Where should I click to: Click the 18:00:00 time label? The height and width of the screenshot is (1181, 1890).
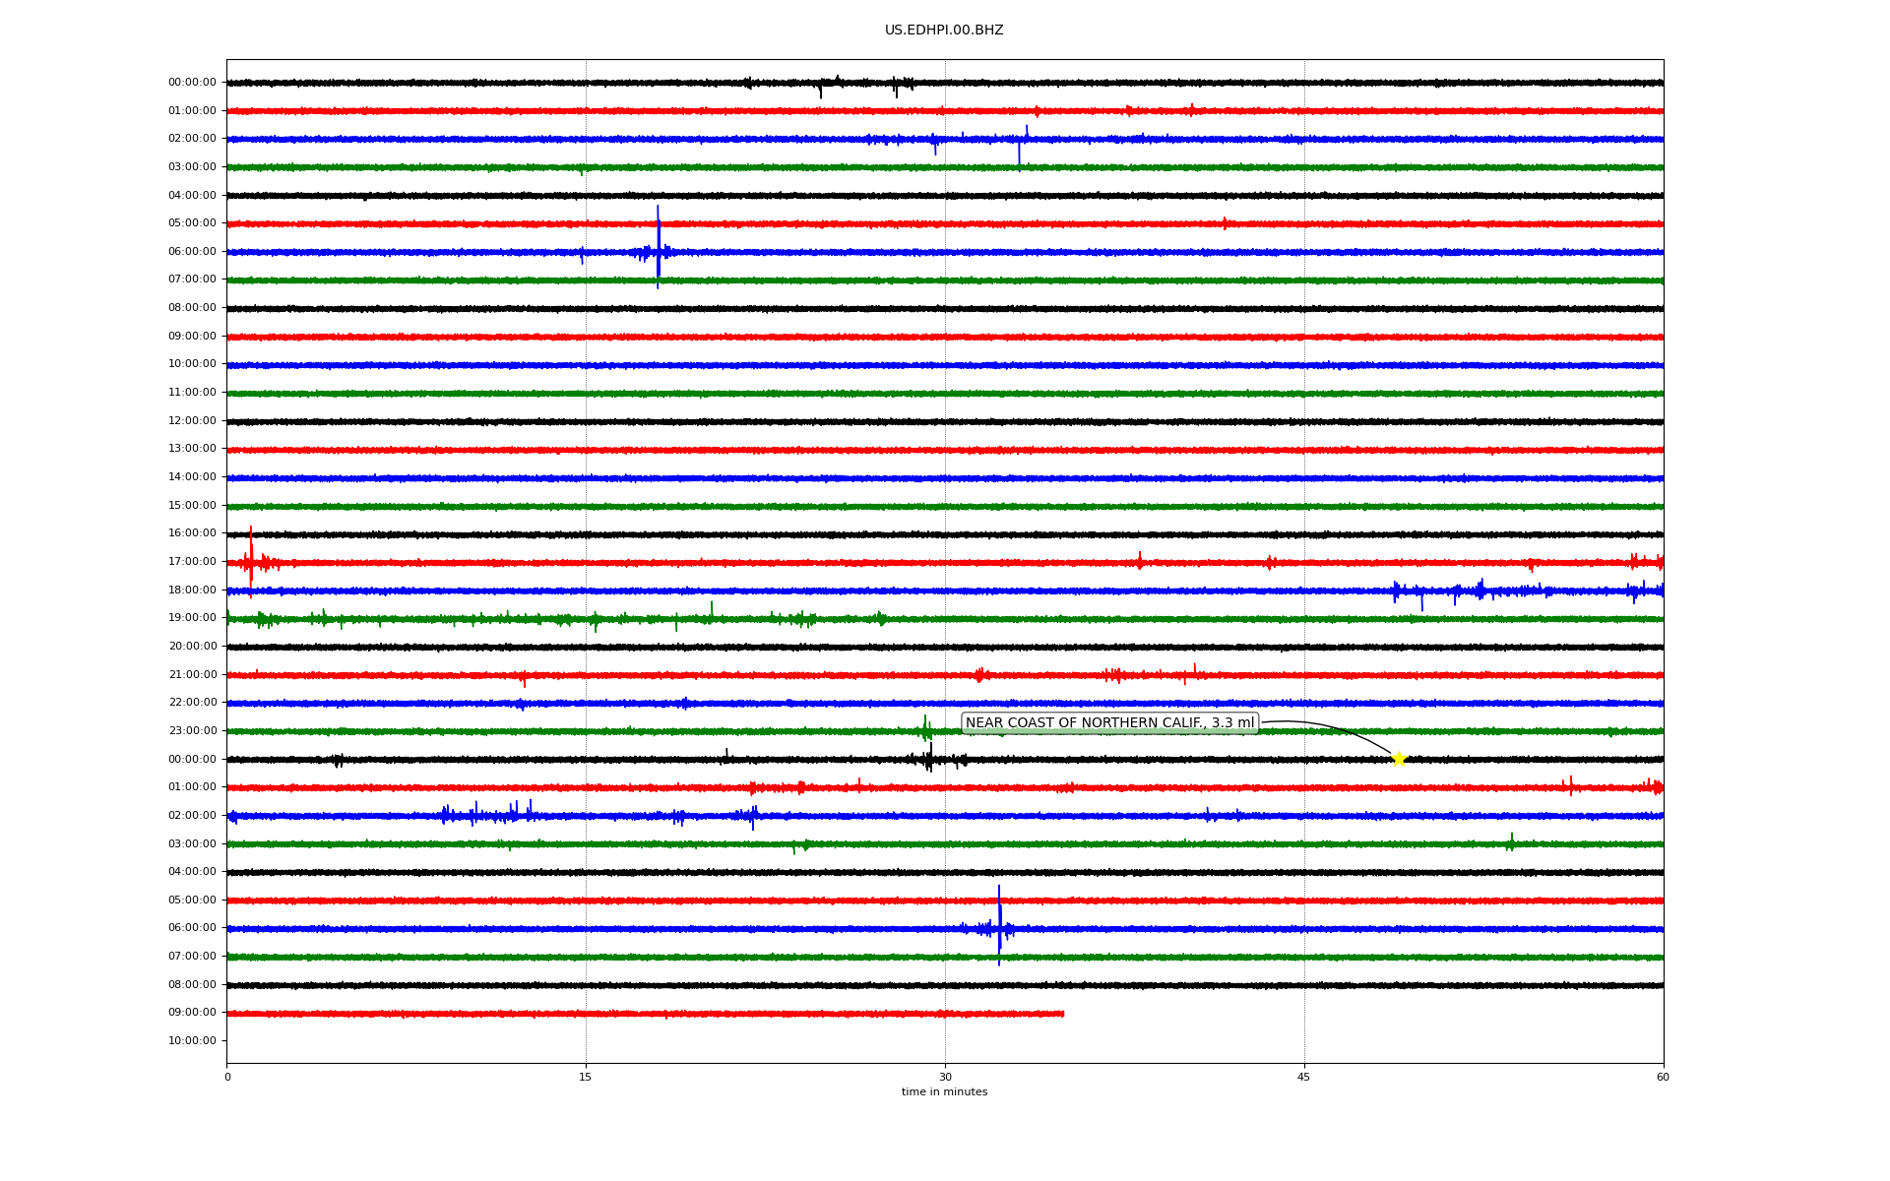(x=192, y=590)
